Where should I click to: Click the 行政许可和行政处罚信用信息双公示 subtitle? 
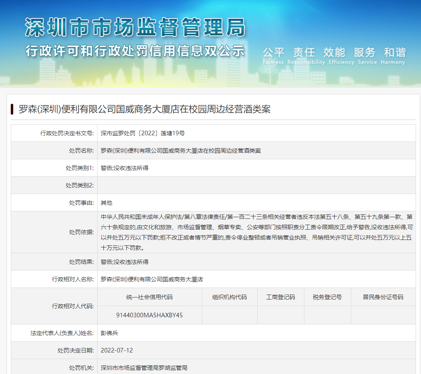click(135, 51)
